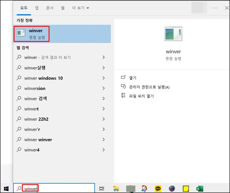Expand arrow for winver 22h2 suggestion
Viewport: 230px width, 193px height.
104,119
